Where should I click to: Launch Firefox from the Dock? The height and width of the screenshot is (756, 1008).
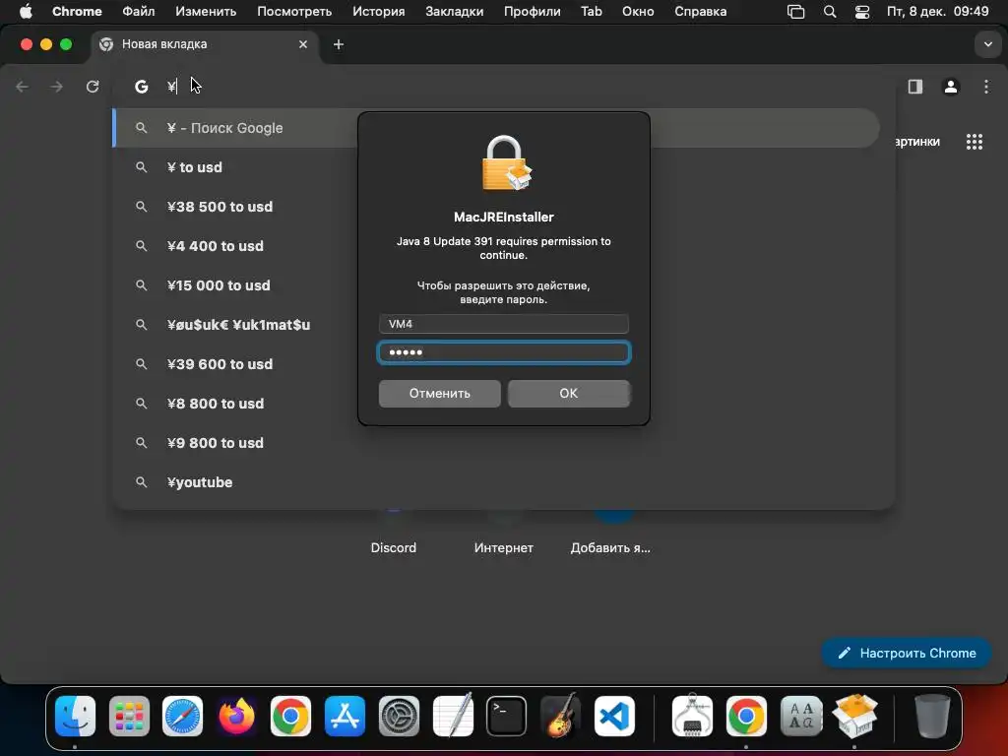pyautogui.click(x=236, y=717)
